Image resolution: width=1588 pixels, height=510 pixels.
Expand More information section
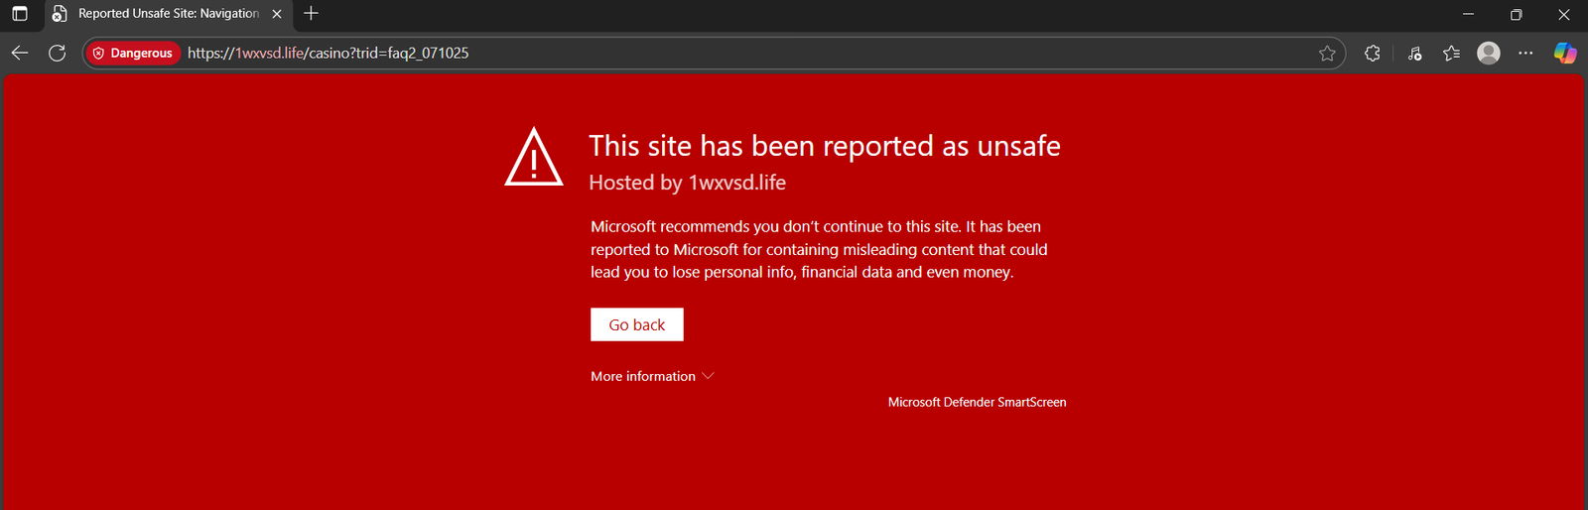[652, 376]
